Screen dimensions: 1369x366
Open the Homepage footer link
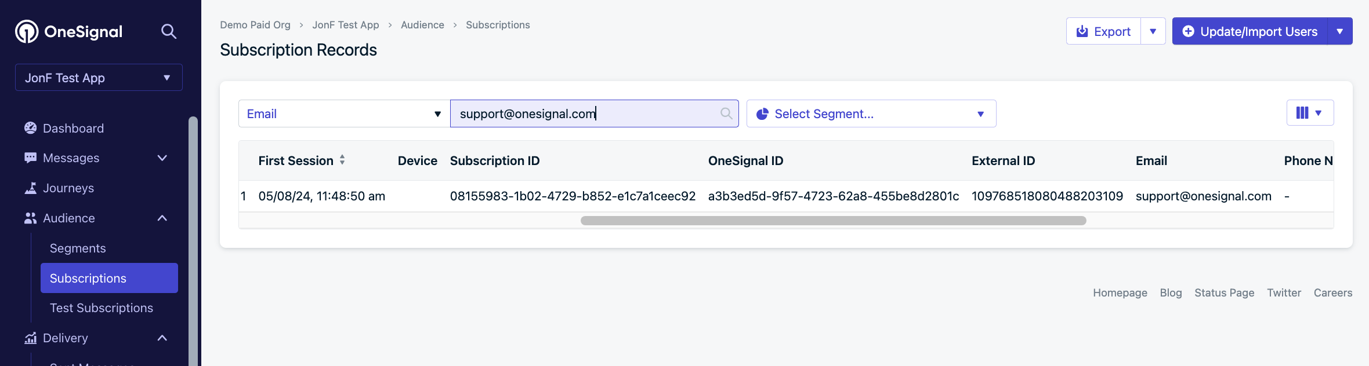tap(1120, 293)
